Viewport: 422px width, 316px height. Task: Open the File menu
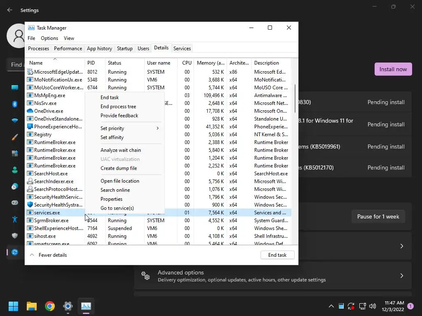[x=31, y=38]
